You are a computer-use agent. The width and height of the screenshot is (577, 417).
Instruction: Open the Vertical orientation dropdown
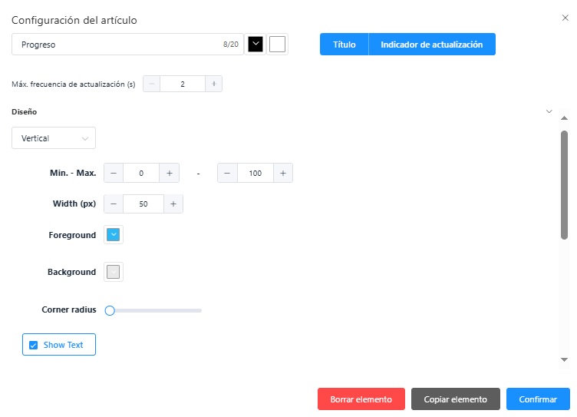54,138
